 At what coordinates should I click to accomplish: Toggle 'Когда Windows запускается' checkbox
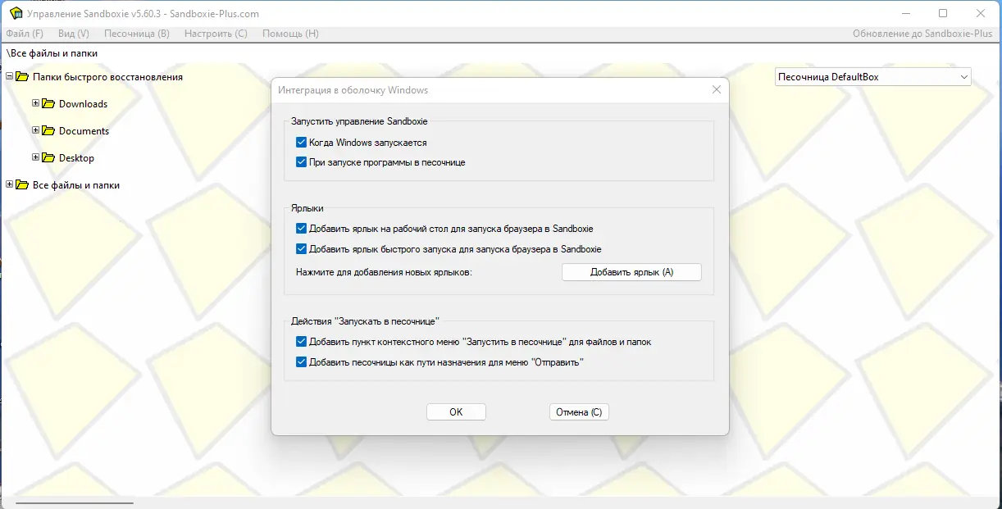pyautogui.click(x=301, y=143)
